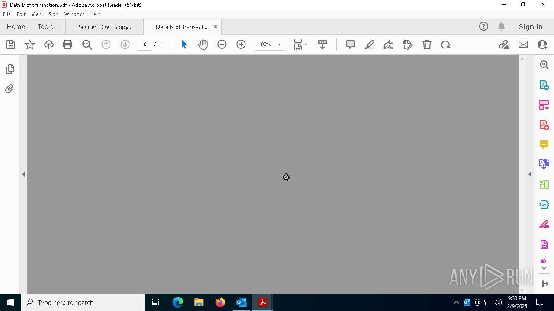The height and width of the screenshot is (311, 554).
Task: Close the Details of transaction tab
Action: [216, 27]
